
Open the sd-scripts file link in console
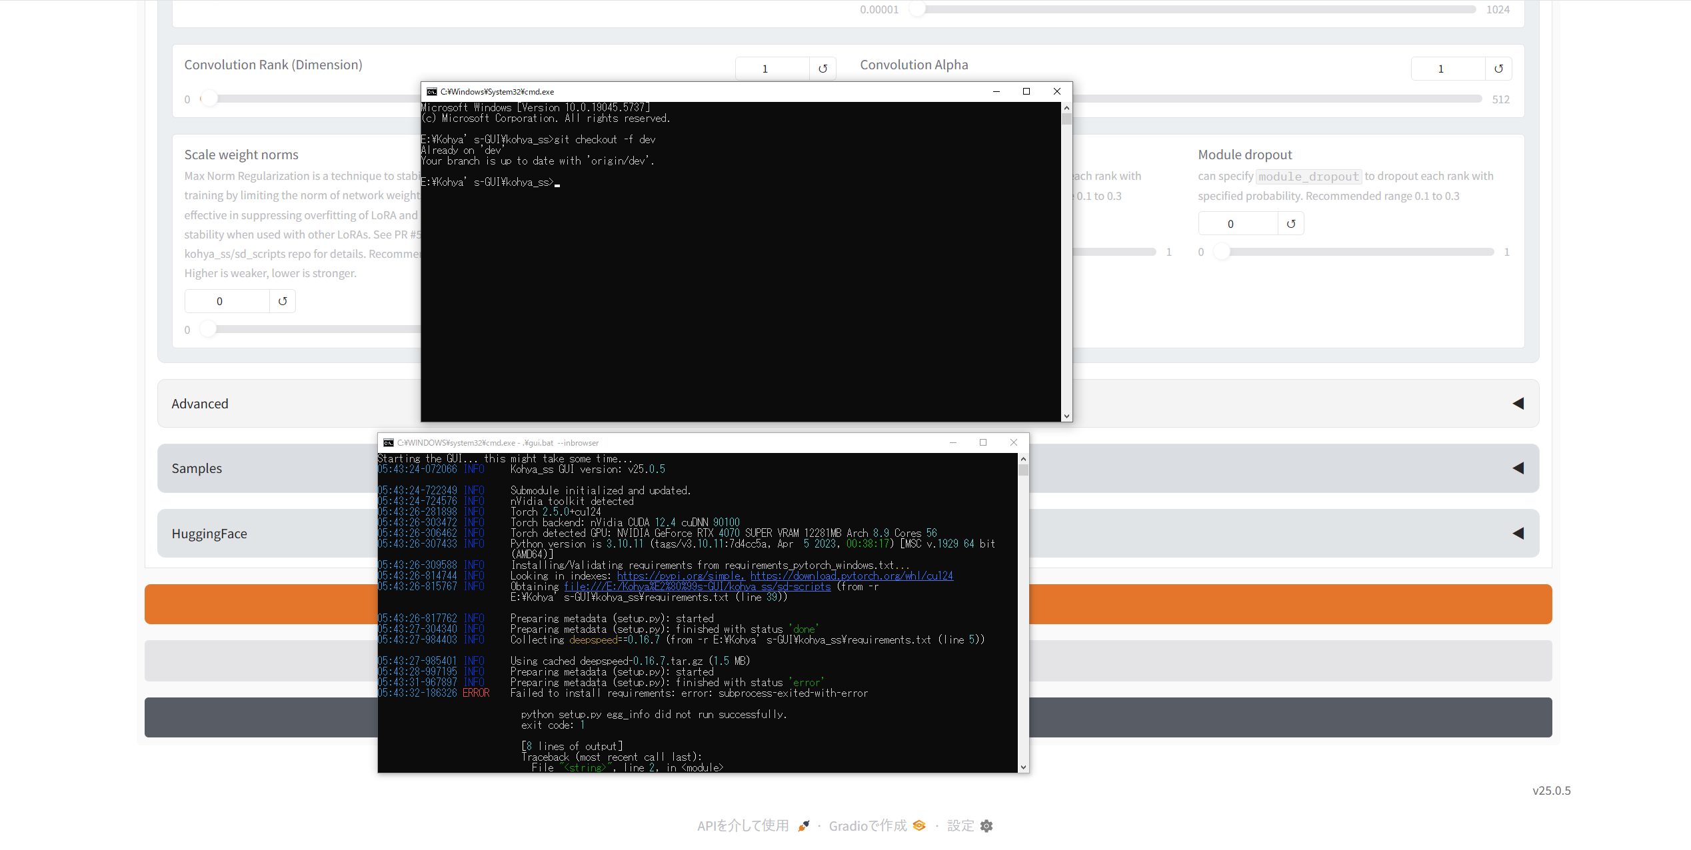697,587
